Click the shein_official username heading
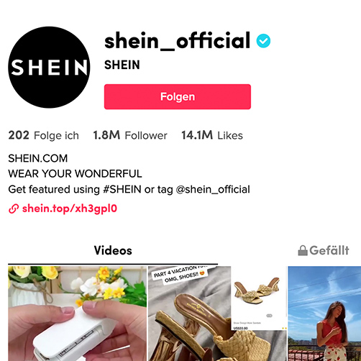The height and width of the screenshot is (361, 361). tap(178, 41)
